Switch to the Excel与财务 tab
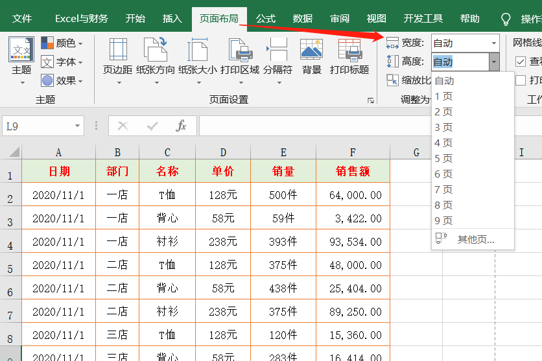 [x=82, y=18]
